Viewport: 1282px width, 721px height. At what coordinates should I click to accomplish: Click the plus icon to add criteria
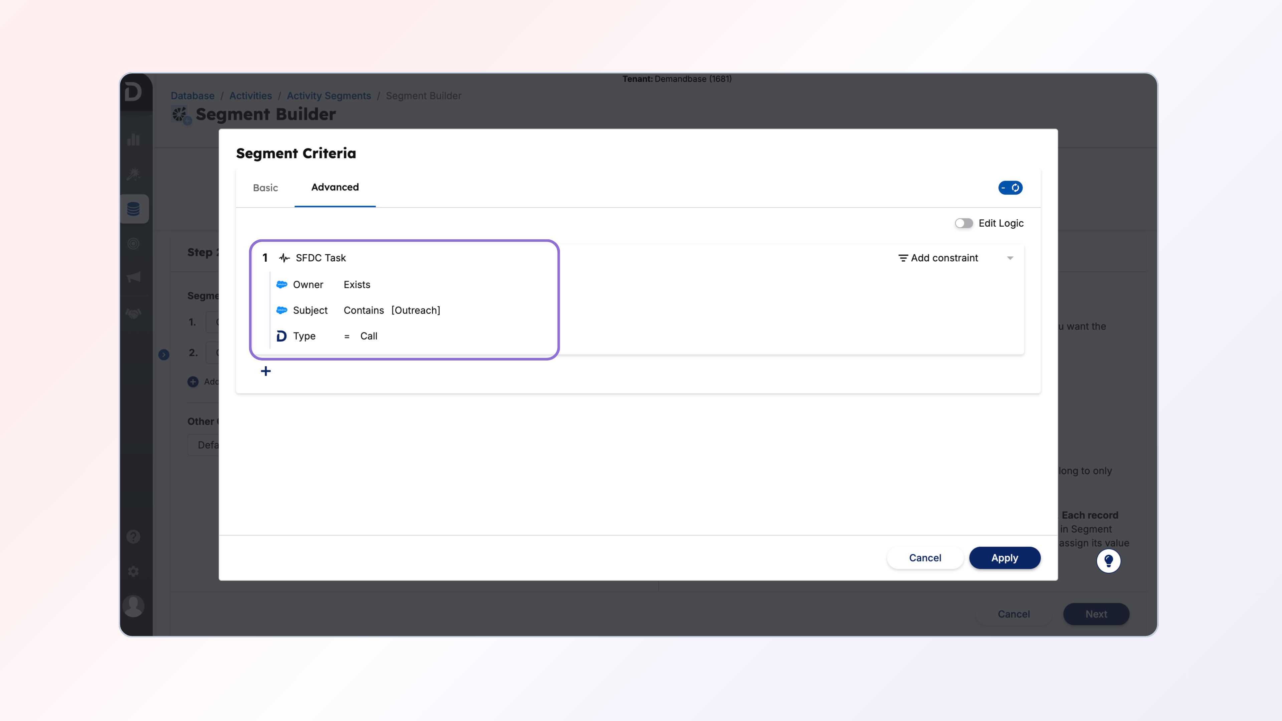(266, 371)
